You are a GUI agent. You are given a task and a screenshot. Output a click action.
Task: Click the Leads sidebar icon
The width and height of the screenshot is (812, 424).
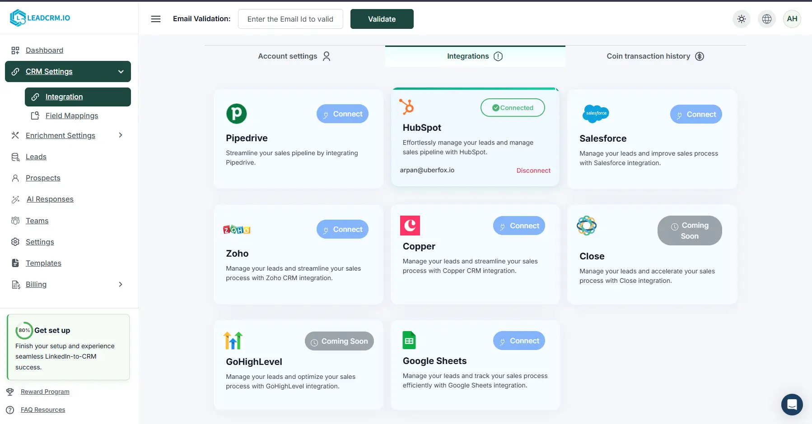15,157
